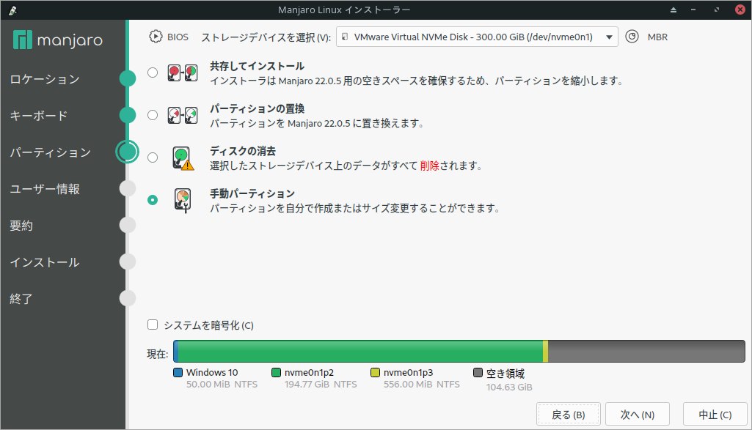Select the 共存してインストール radio option
Screen dimensions: 752x430
[x=152, y=73]
